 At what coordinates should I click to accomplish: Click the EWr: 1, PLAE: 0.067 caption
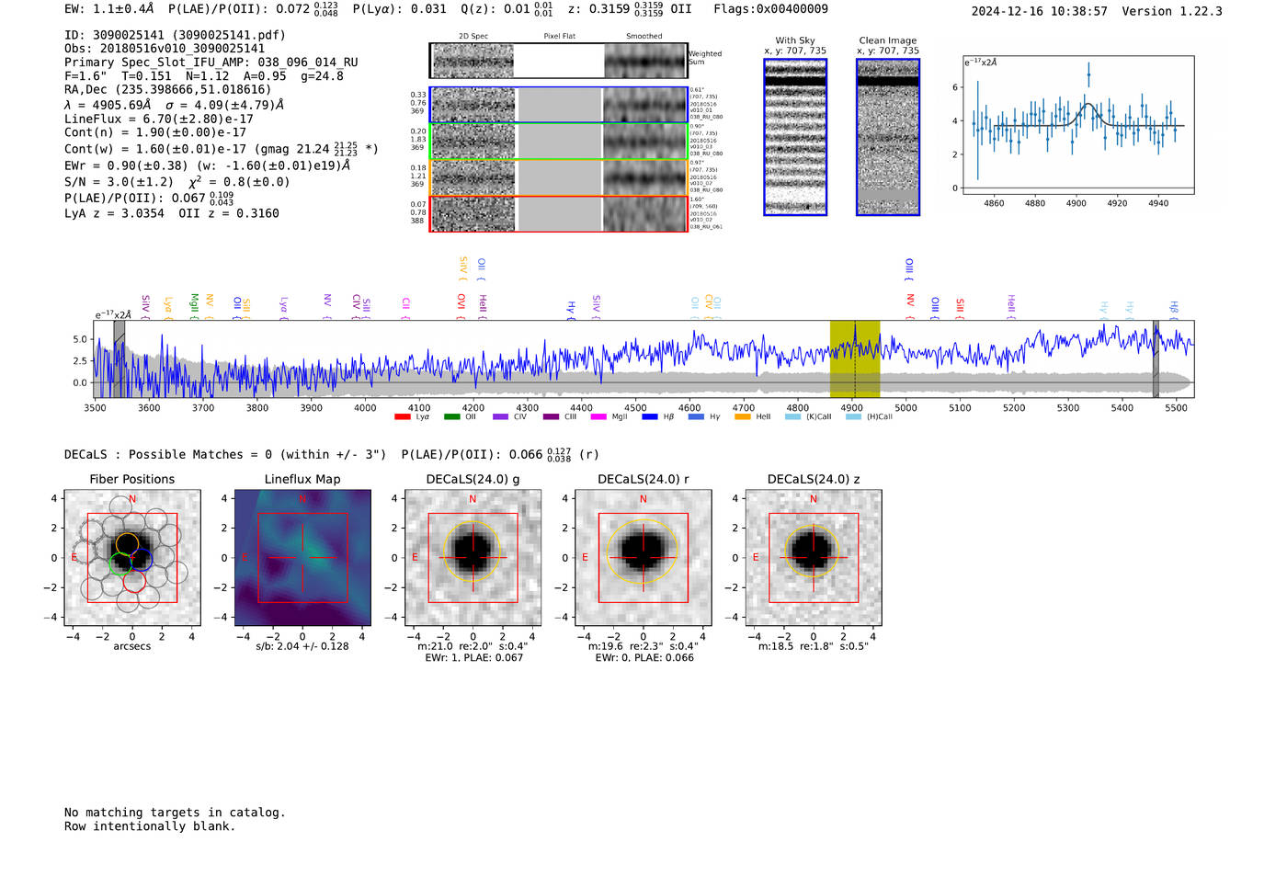coord(473,657)
